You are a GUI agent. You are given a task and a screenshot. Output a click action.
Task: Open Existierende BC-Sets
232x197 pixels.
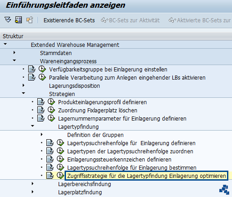pyautogui.click(x=69, y=20)
